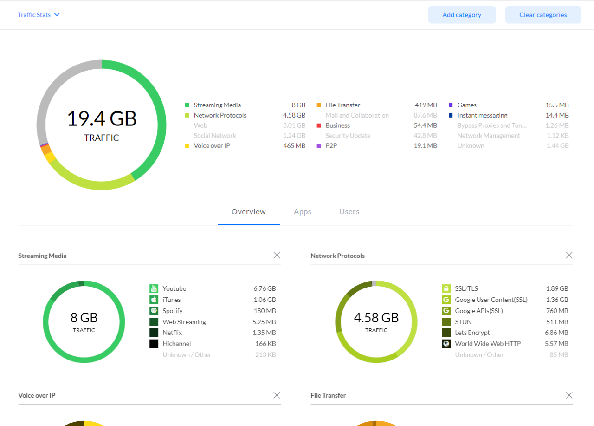This screenshot has width=594, height=426.
Task: Toggle the greyed-out Web category in legend
Action: (200, 125)
